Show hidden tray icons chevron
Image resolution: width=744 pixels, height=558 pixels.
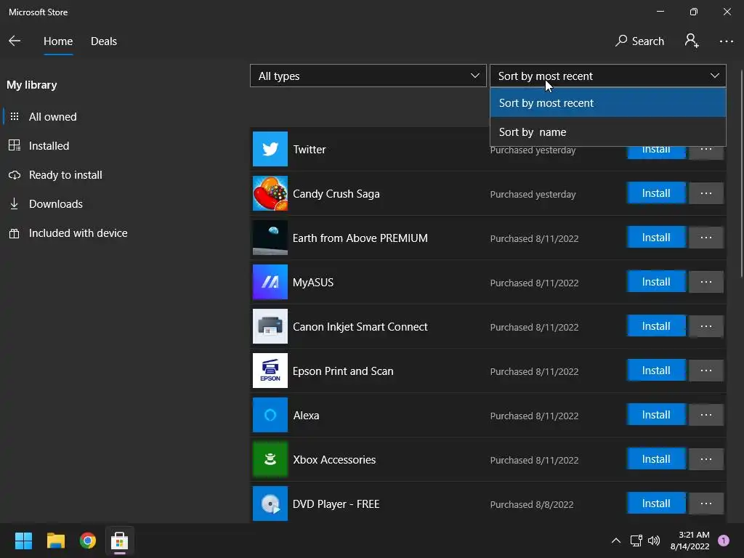point(616,541)
